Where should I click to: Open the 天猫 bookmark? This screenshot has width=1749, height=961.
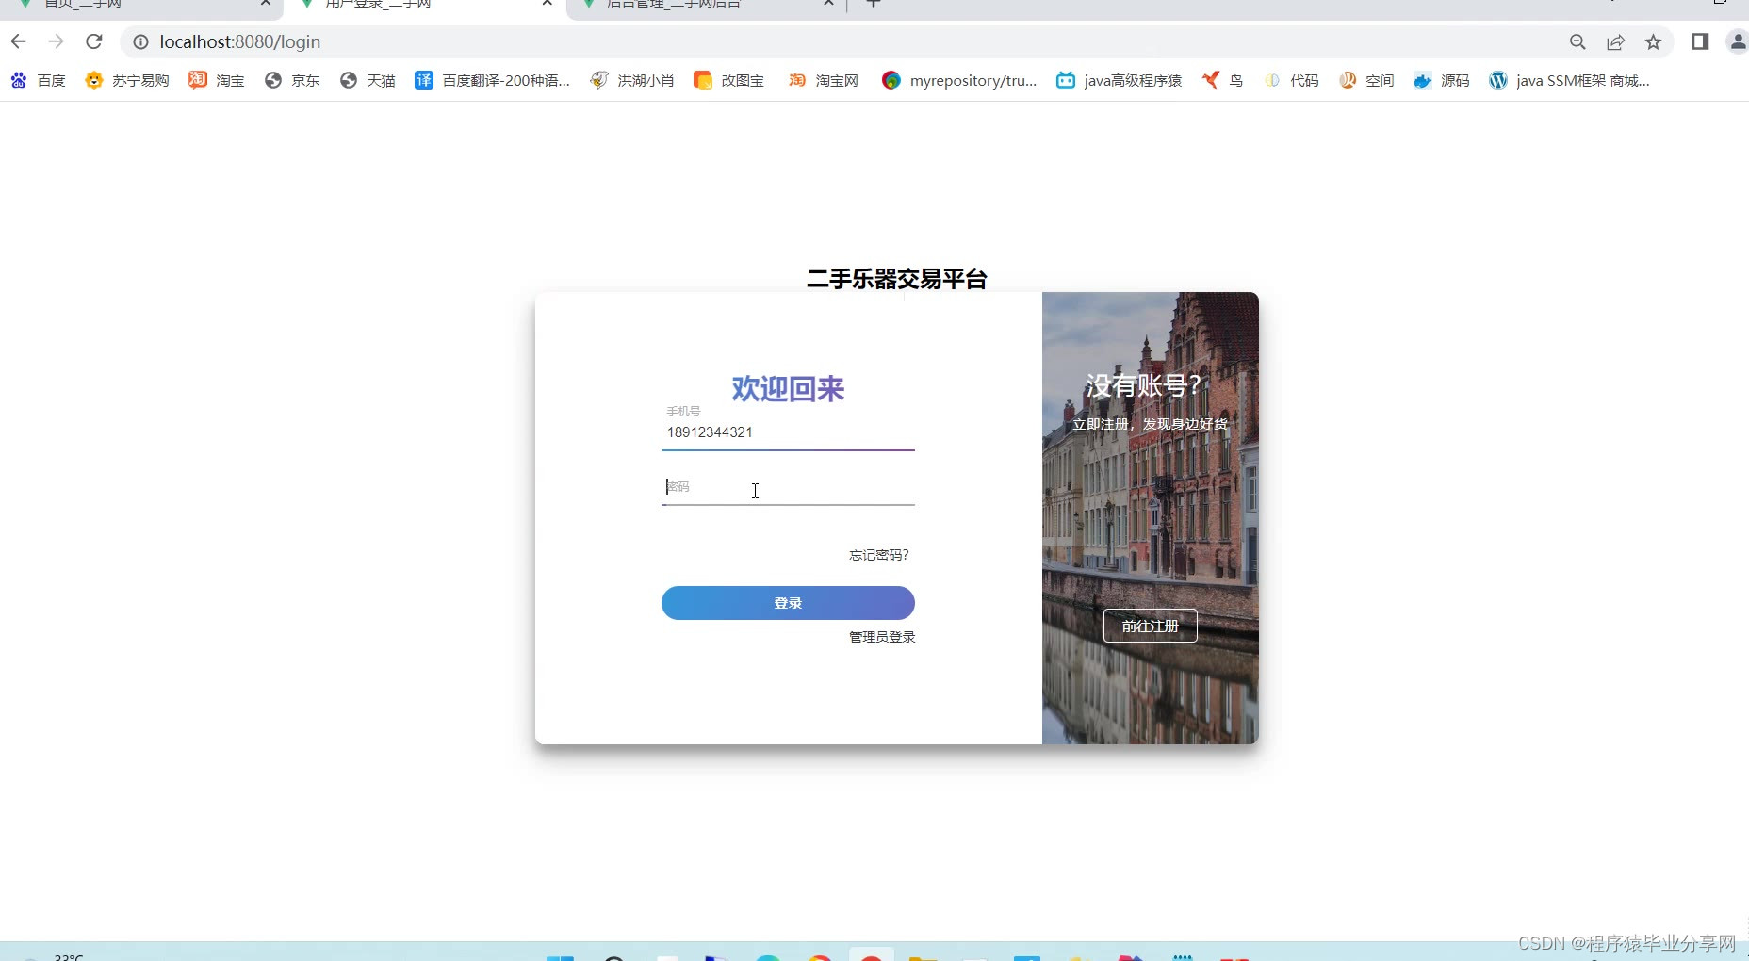pos(368,80)
